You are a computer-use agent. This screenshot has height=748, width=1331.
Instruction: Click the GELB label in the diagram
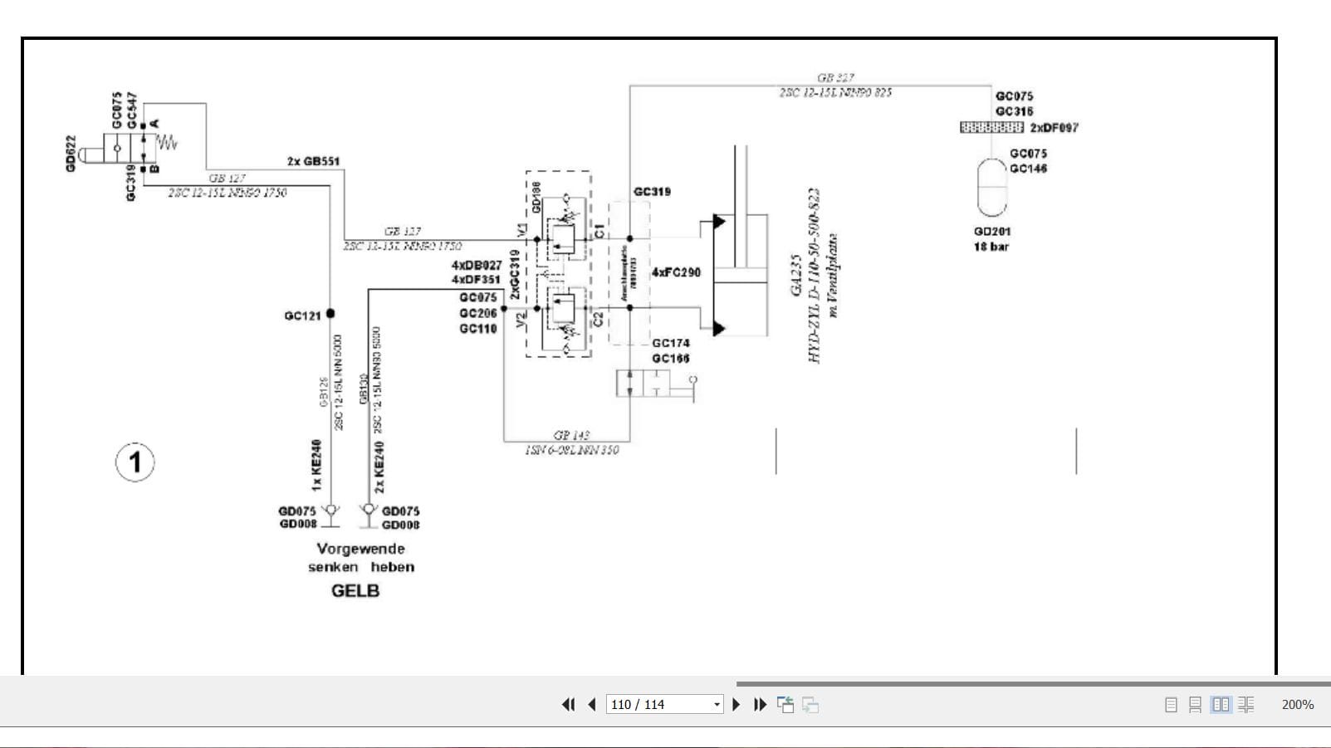coord(355,591)
